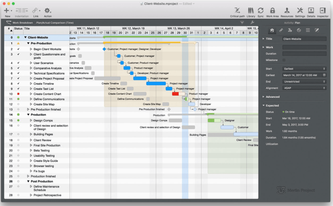Click the green Design Comps Gantt bar

click(214, 120)
